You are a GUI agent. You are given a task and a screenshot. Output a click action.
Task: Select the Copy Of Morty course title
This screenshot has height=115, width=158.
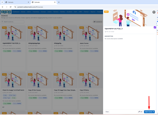tap(84, 90)
